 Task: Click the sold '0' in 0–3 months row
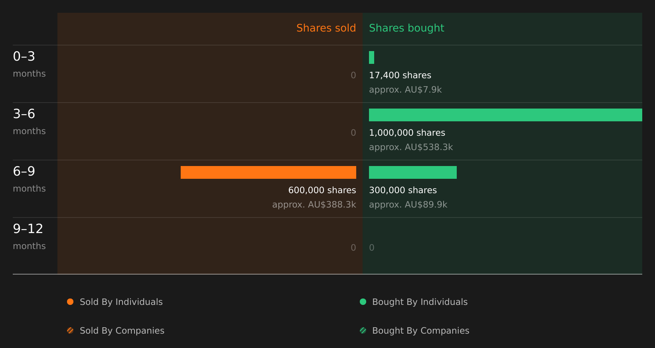(x=353, y=75)
